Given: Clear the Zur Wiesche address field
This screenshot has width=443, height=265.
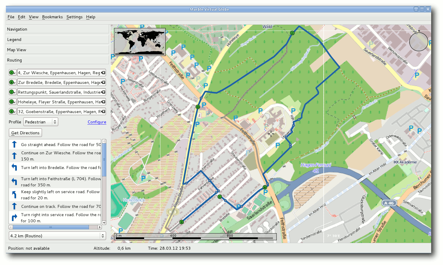Looking at the screenshot, I should 103,73.
